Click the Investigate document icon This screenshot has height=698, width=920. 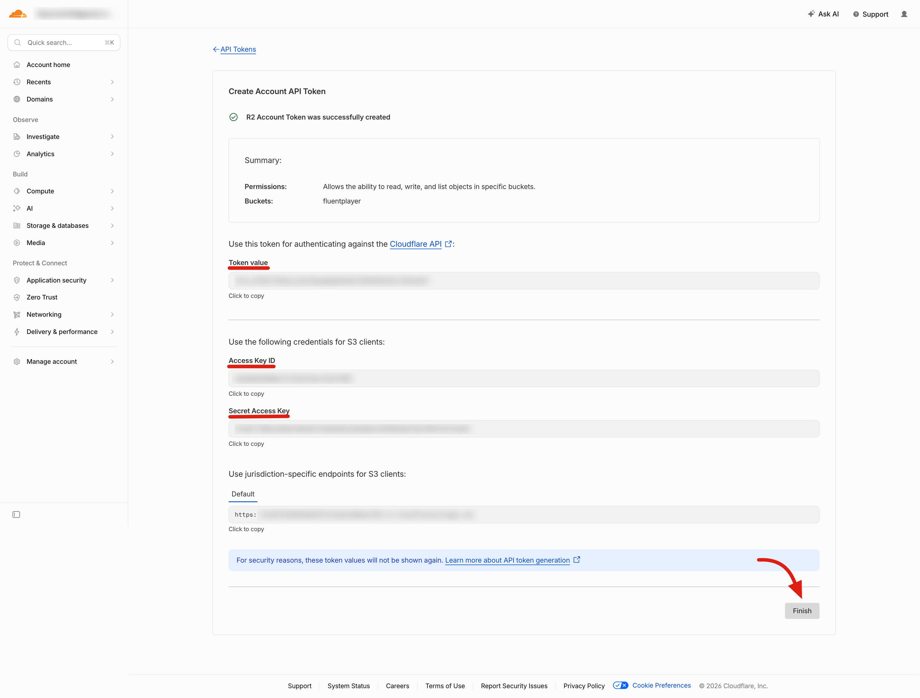point(17,137)
